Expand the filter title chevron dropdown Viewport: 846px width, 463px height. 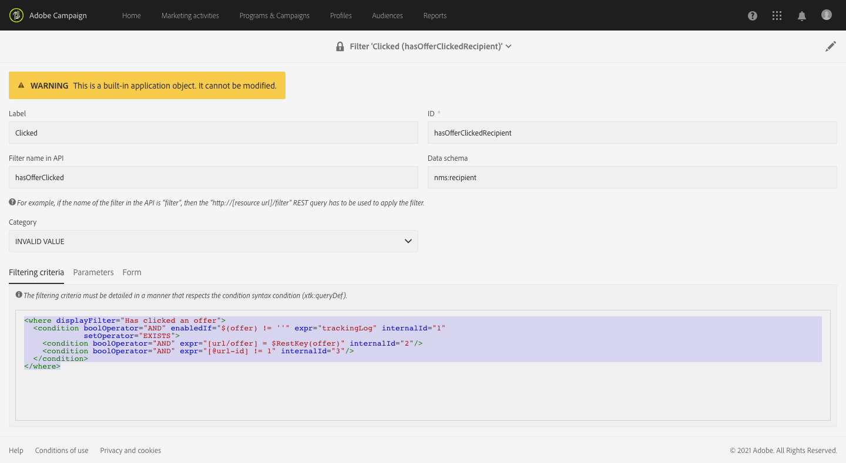(509, 46)
